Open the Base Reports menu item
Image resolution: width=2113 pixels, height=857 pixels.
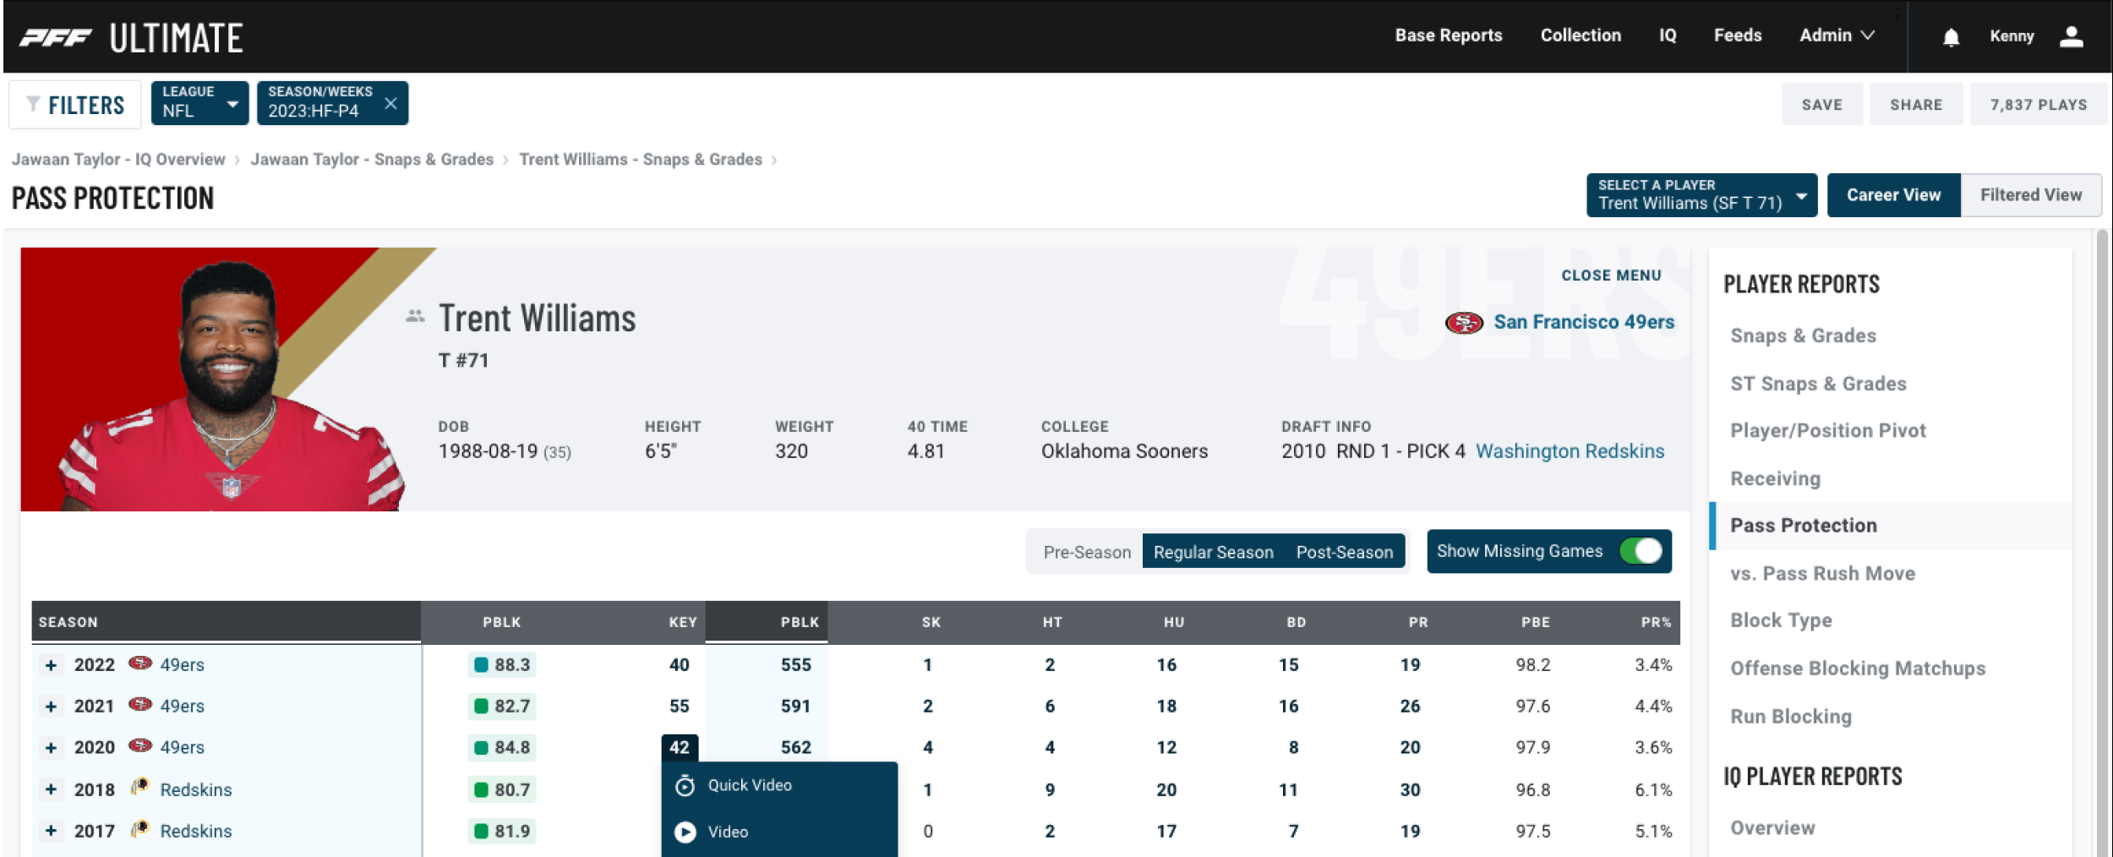click(1448, 35)
